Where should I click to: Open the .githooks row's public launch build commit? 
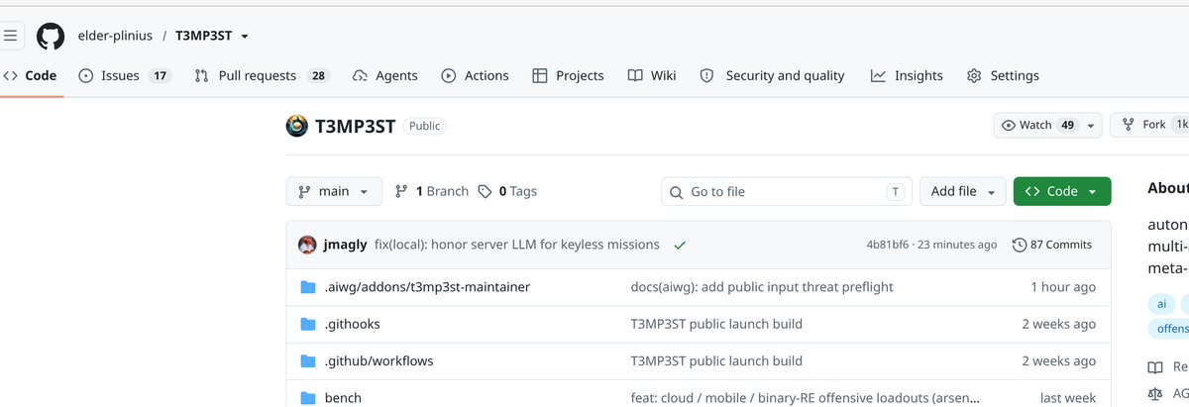point(716,324)
